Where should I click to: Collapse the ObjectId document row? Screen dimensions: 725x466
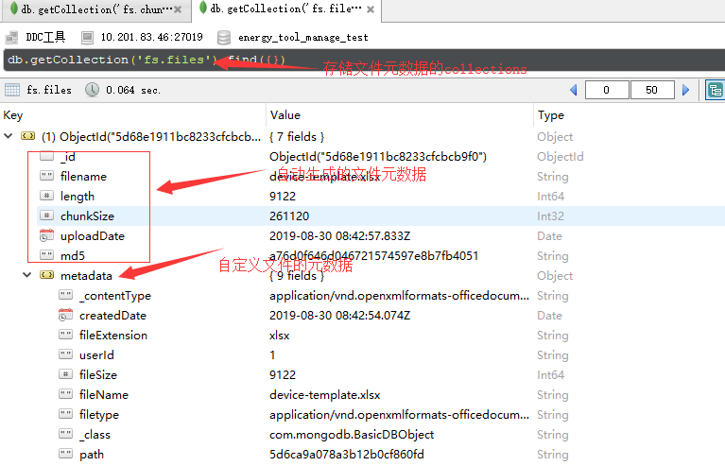tap(9, 136)
